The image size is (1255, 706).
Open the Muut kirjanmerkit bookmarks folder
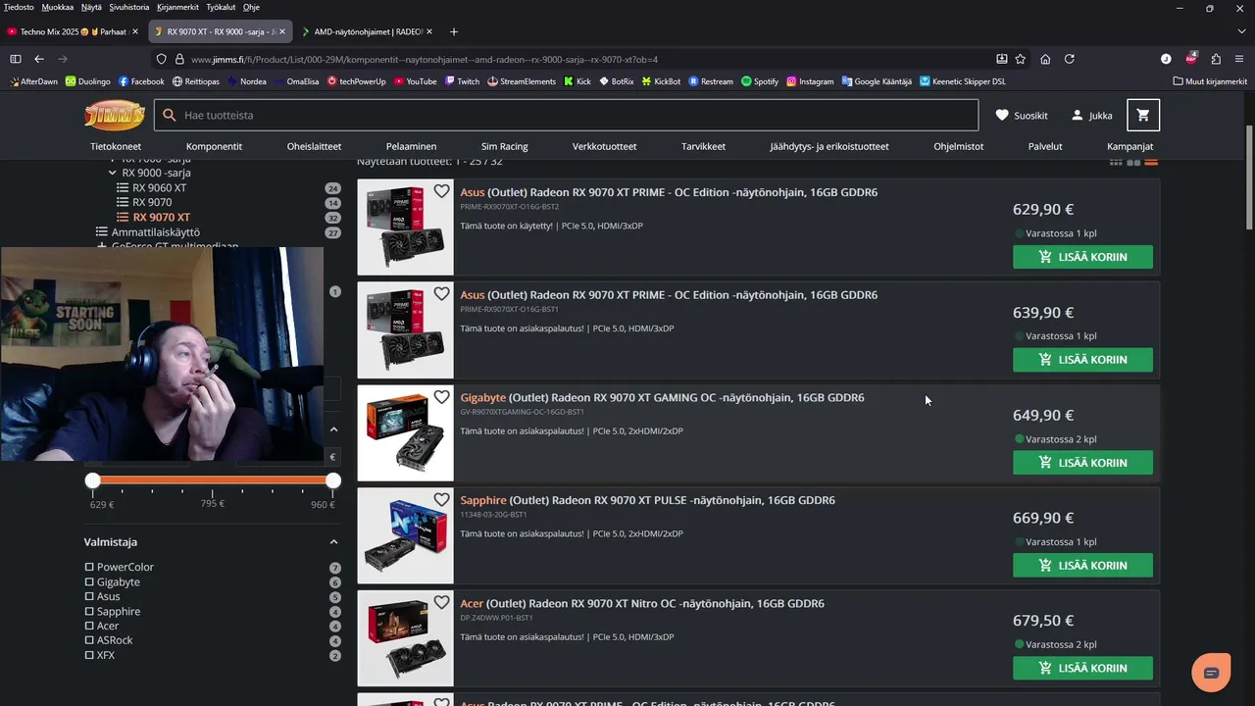tap(1210, 81)
